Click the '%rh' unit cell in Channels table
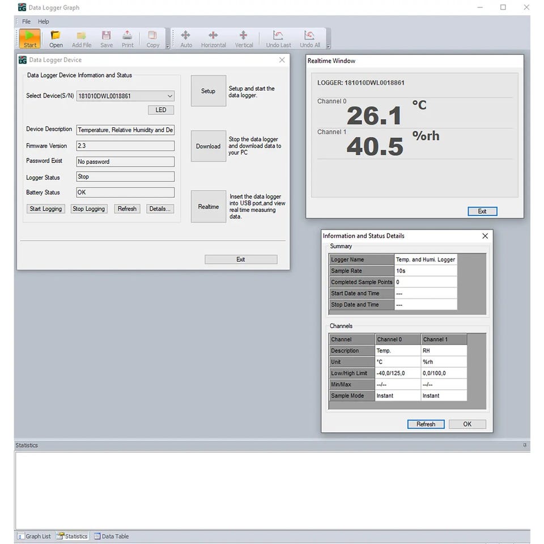 [444, 362]
